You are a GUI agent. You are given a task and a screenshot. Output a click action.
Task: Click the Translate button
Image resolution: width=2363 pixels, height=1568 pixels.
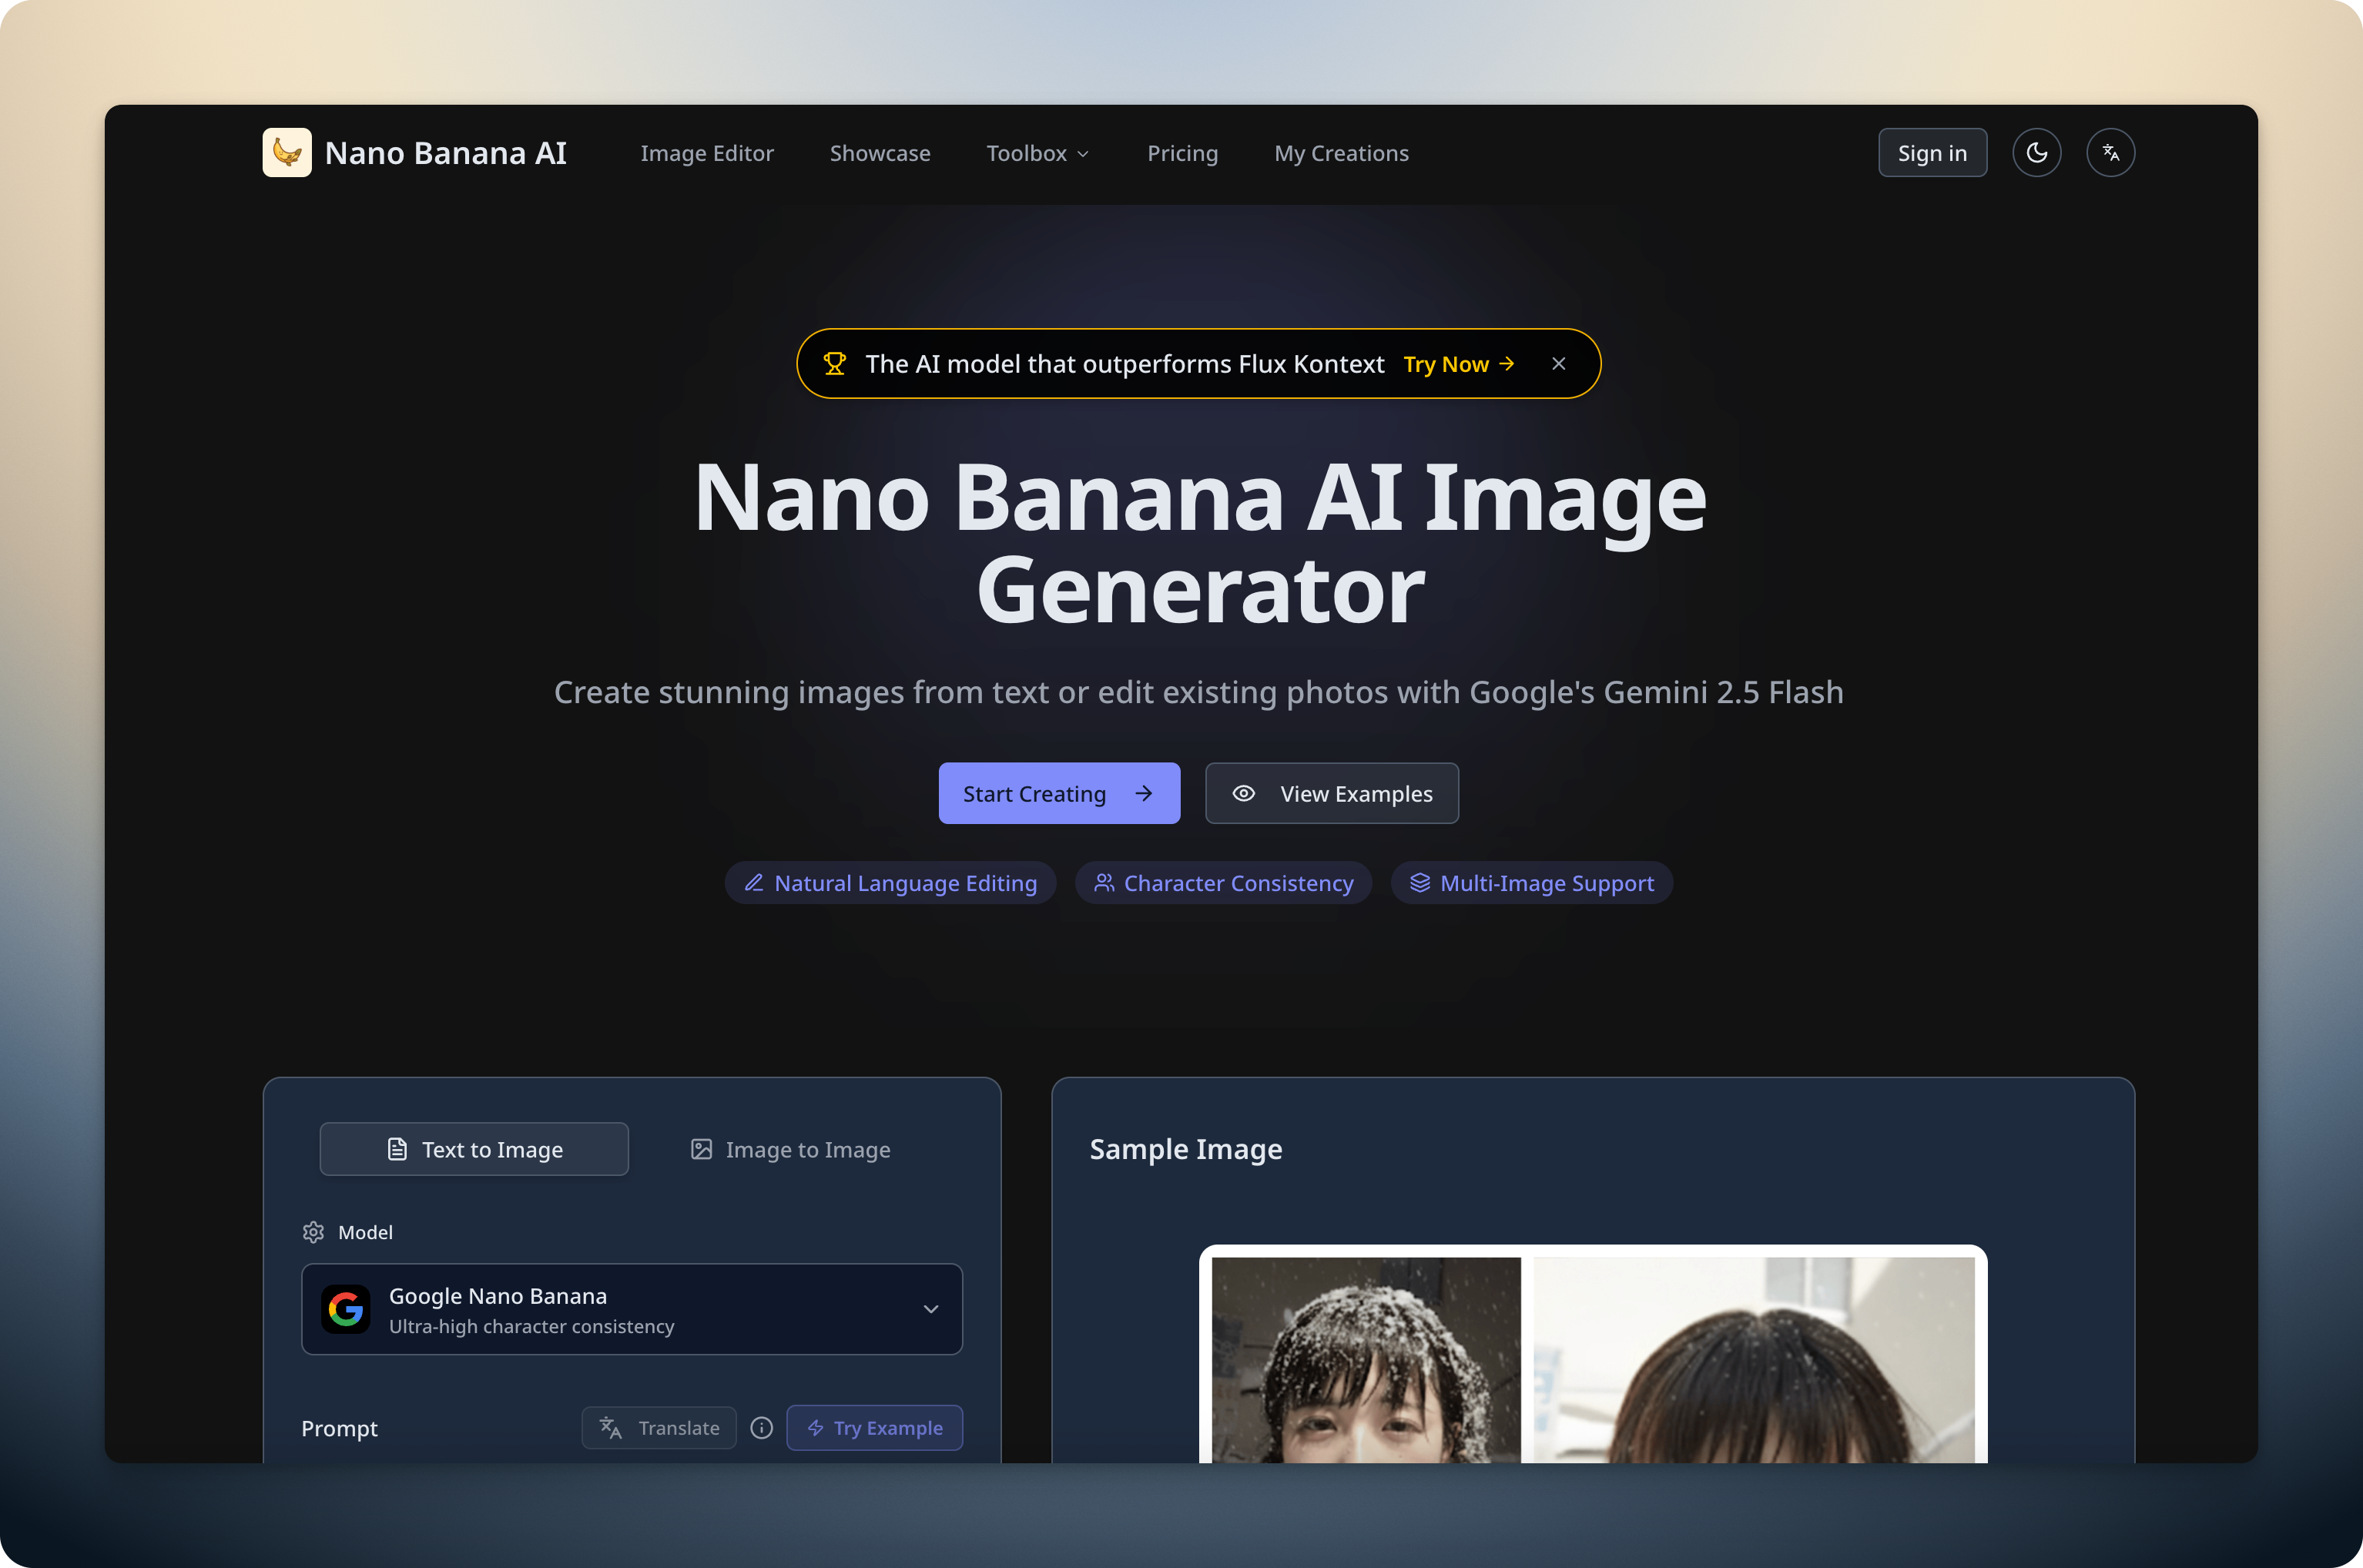659,1428
